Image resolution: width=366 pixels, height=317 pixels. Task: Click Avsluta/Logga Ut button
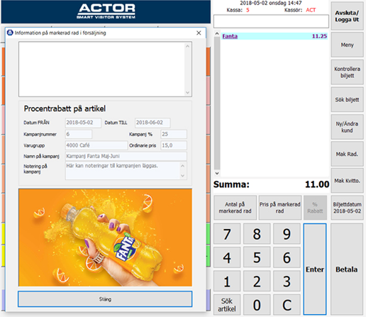(x=347, y=16)
